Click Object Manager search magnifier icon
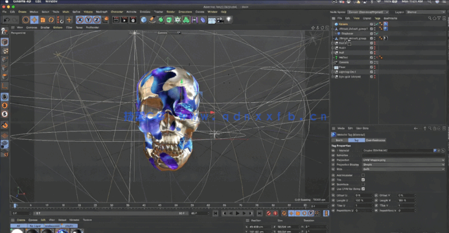The width and height of the screenshot is (449, 233). 430,18
